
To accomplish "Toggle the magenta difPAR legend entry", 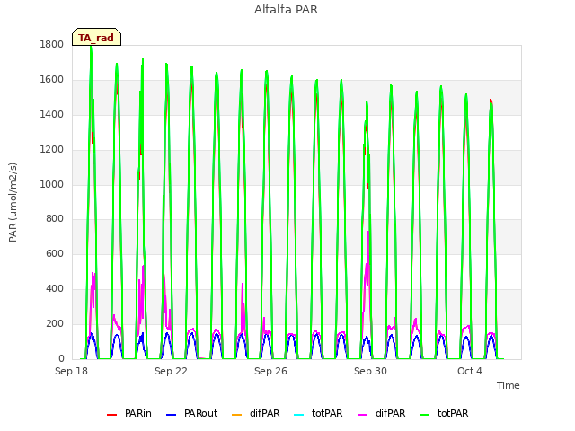I will pyautogui.click(x=381, y=413).
